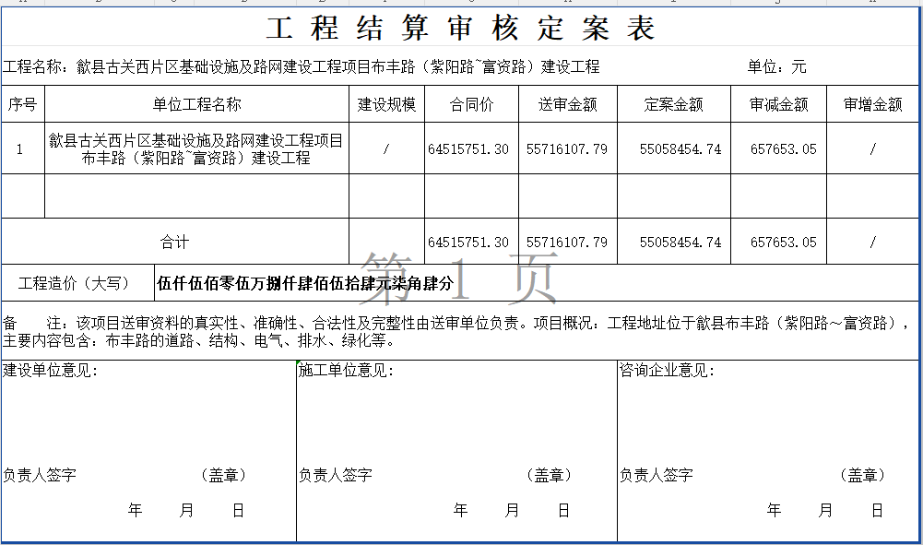Viewport: 923px width, 545px height.
Task: Click the 单位：元 cell
Action: [776, 67]
